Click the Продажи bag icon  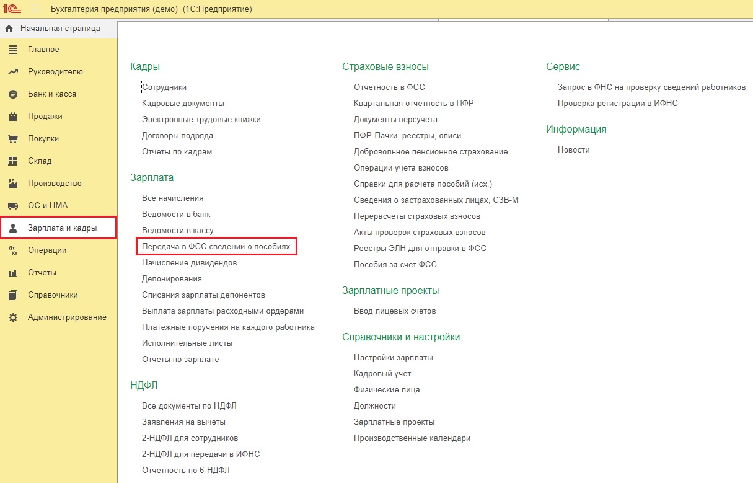click(13, 117)
